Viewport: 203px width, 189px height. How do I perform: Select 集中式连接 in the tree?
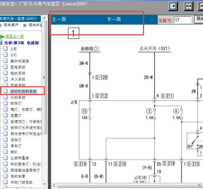coord(20,61)
